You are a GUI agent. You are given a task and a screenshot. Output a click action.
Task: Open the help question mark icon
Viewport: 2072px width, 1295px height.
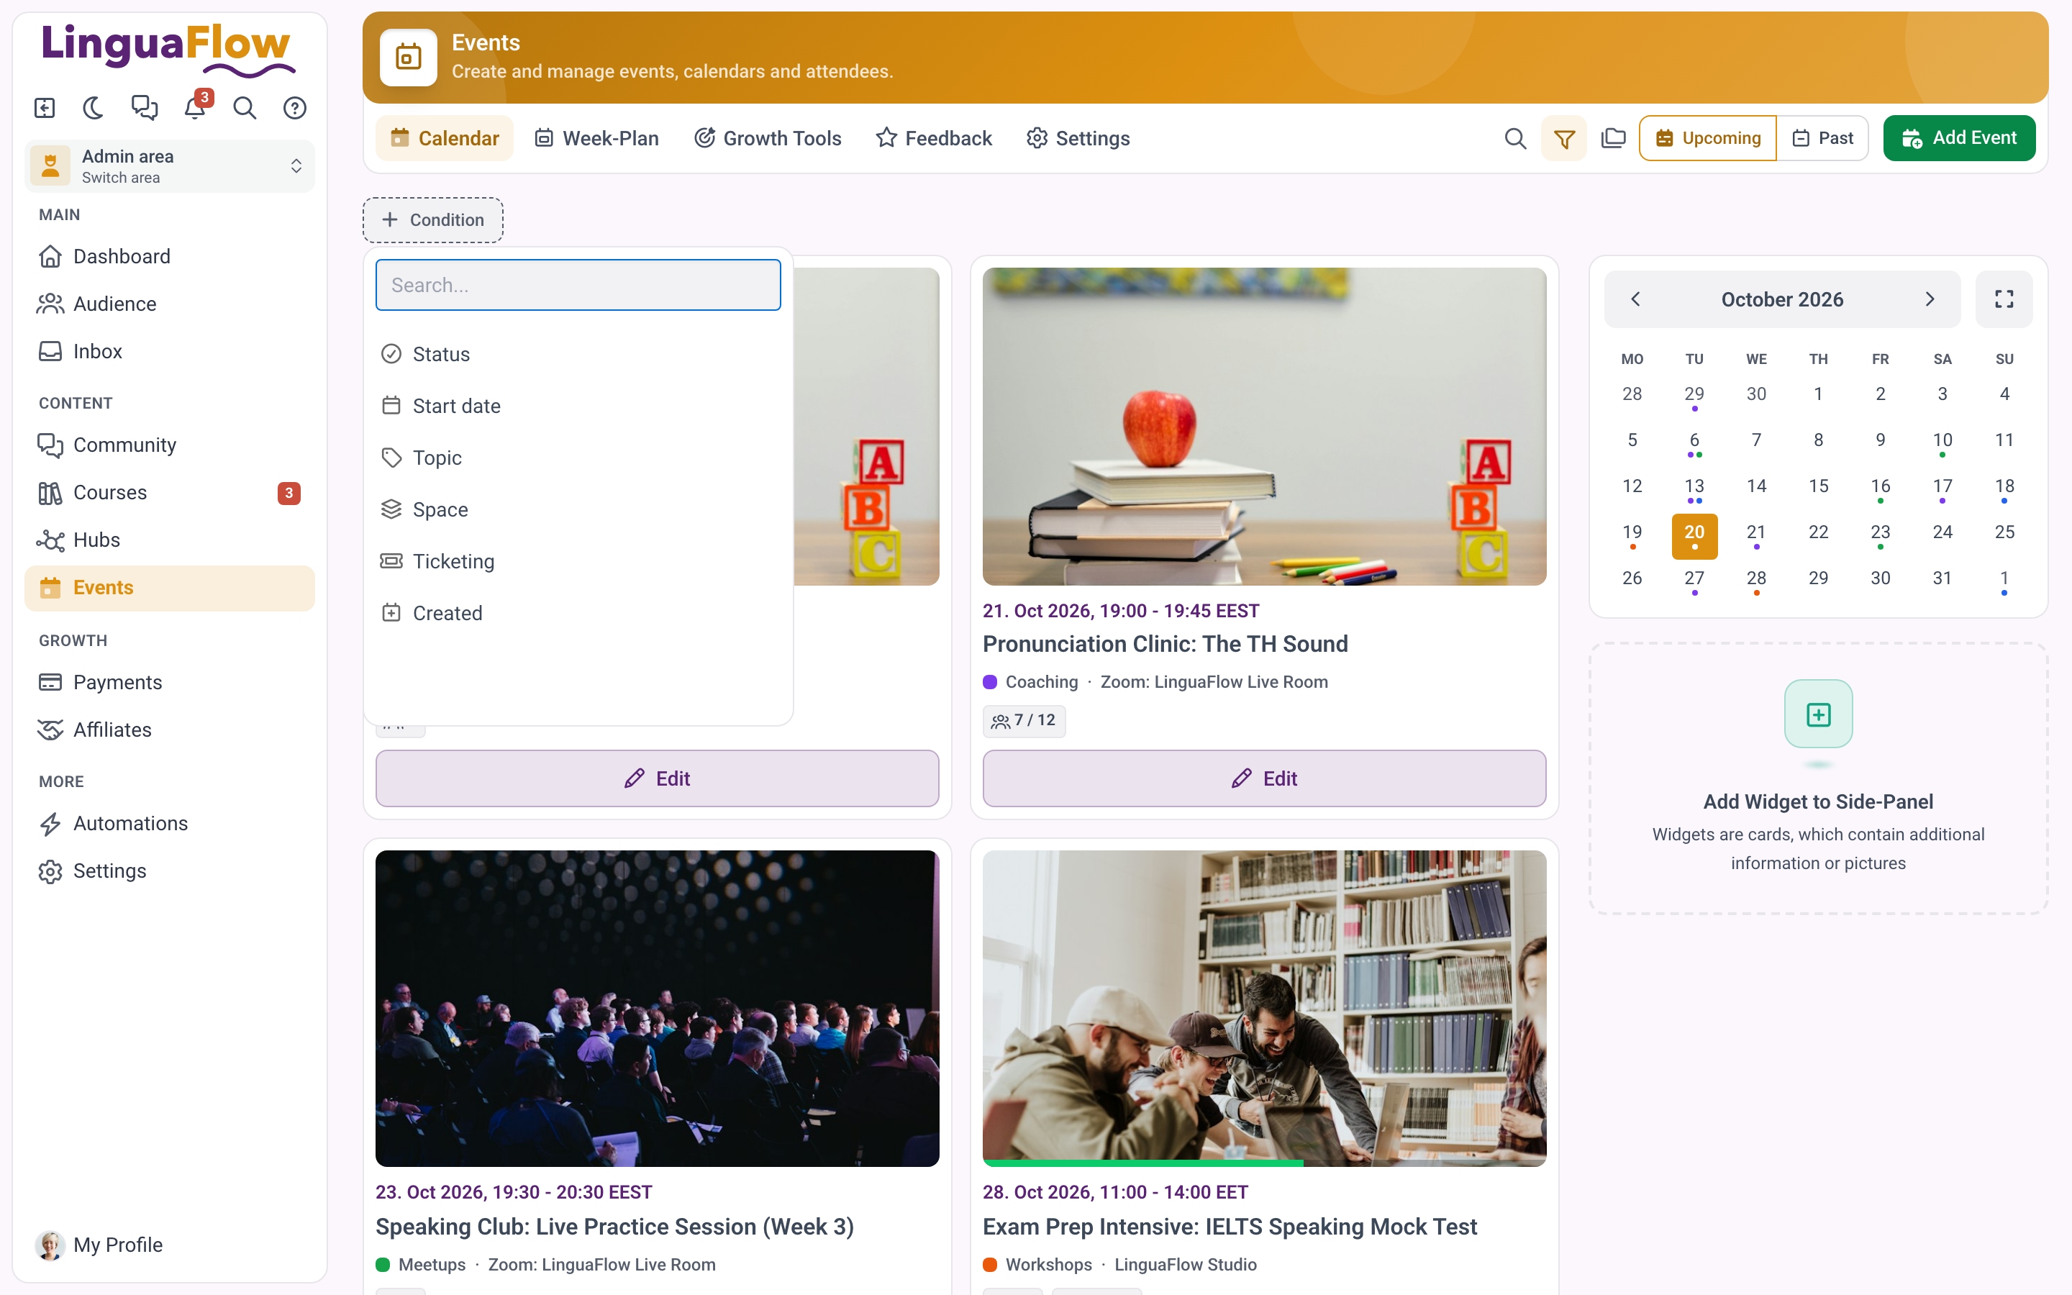point(294,108)
